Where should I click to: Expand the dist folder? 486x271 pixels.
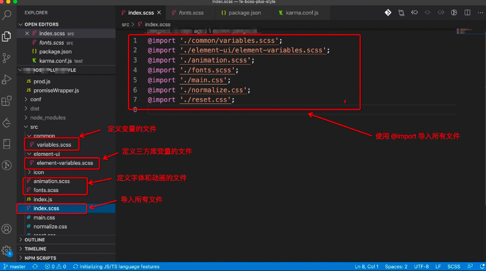click(34, 108)
